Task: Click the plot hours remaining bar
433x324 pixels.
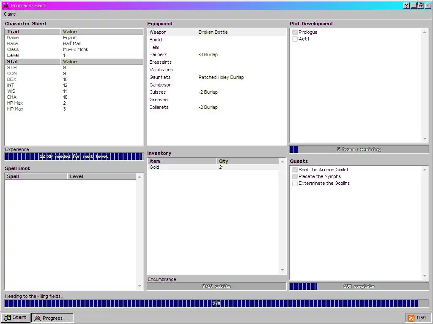Action: (359, 149)
